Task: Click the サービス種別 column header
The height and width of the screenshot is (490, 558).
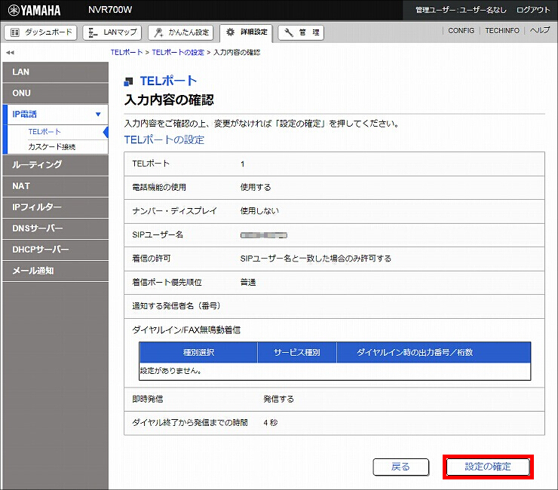Action: [297, 352]
